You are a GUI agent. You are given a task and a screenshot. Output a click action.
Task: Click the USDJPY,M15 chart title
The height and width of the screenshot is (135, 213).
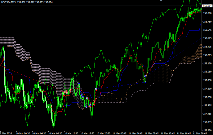click(x=8, y=2)
